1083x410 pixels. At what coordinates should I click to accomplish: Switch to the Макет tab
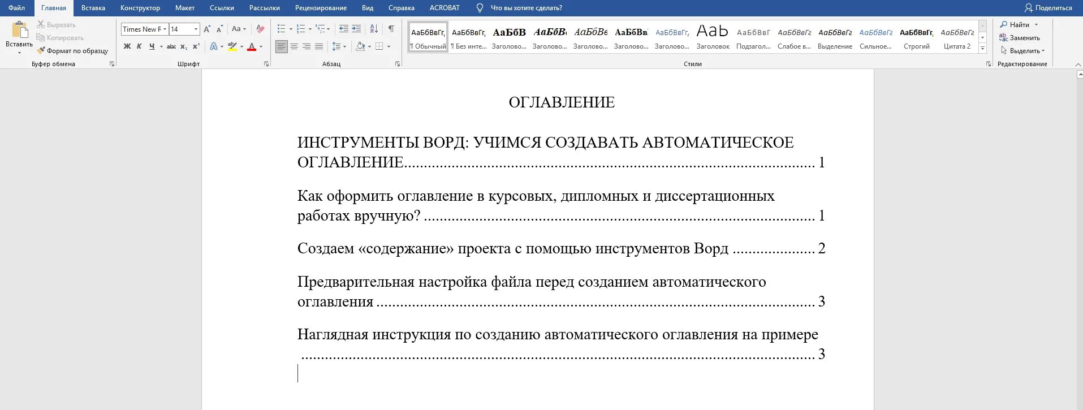(x=185, y=8)
